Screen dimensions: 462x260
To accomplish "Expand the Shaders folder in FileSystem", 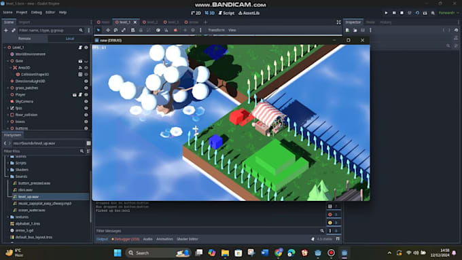I will 8,170.
